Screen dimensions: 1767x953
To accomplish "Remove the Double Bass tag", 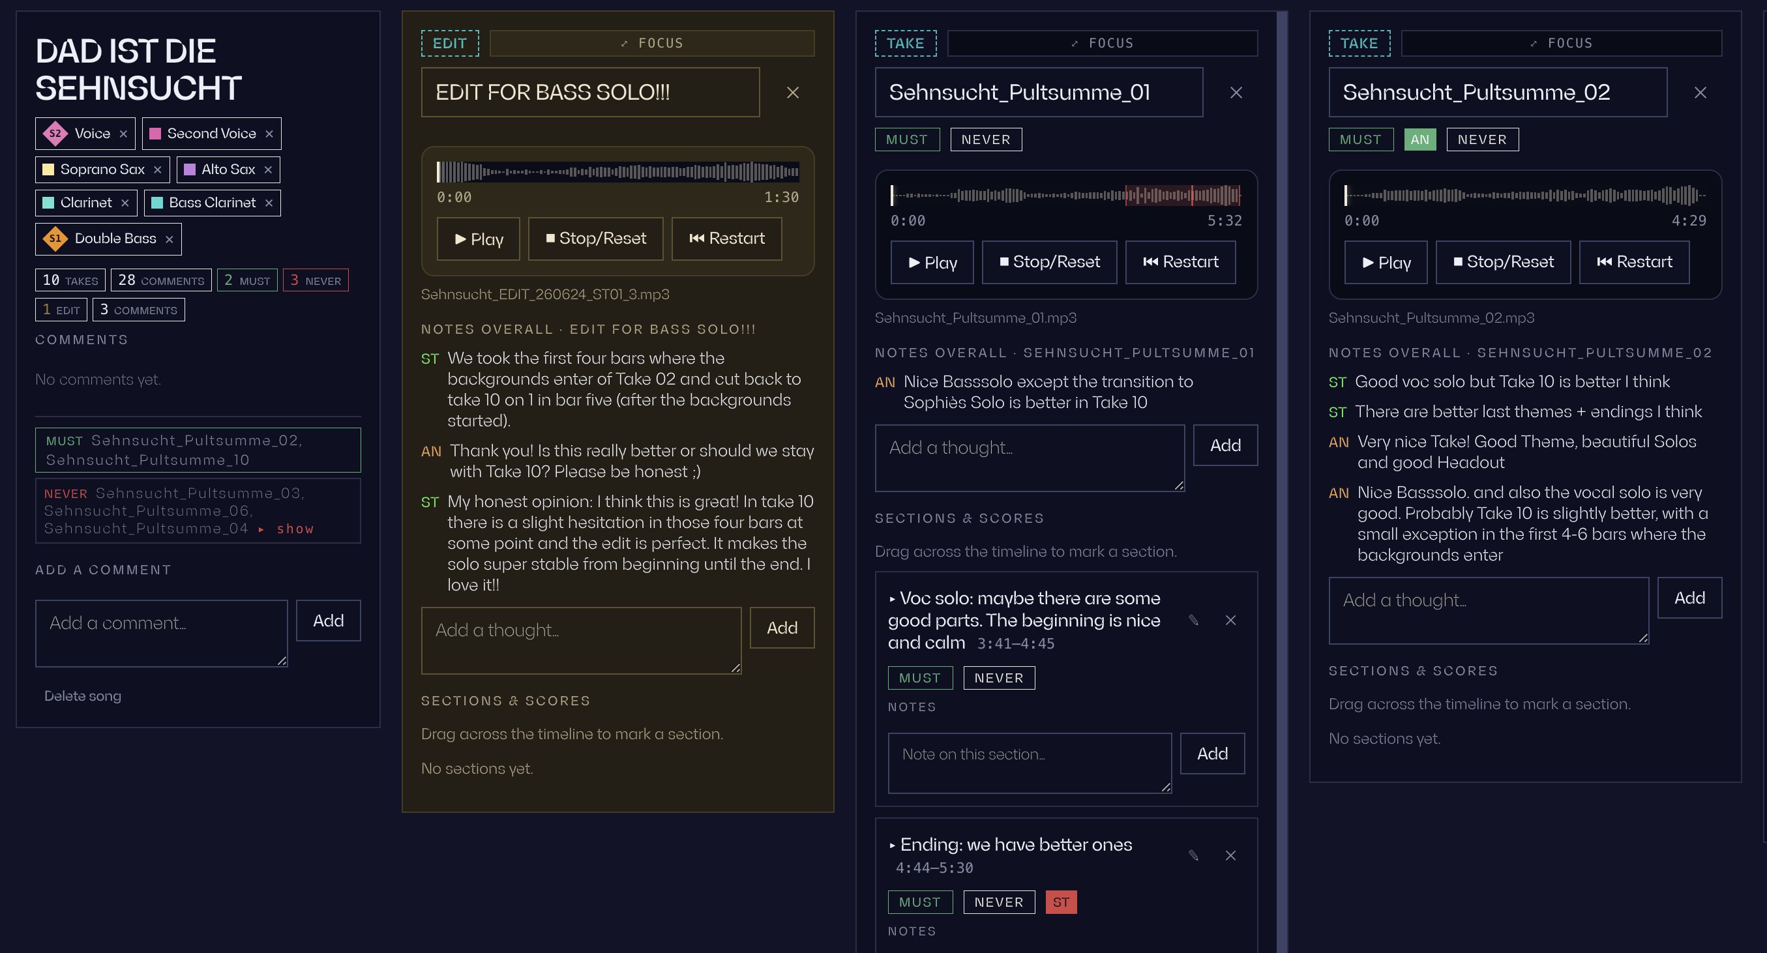I will coord(170,239).
